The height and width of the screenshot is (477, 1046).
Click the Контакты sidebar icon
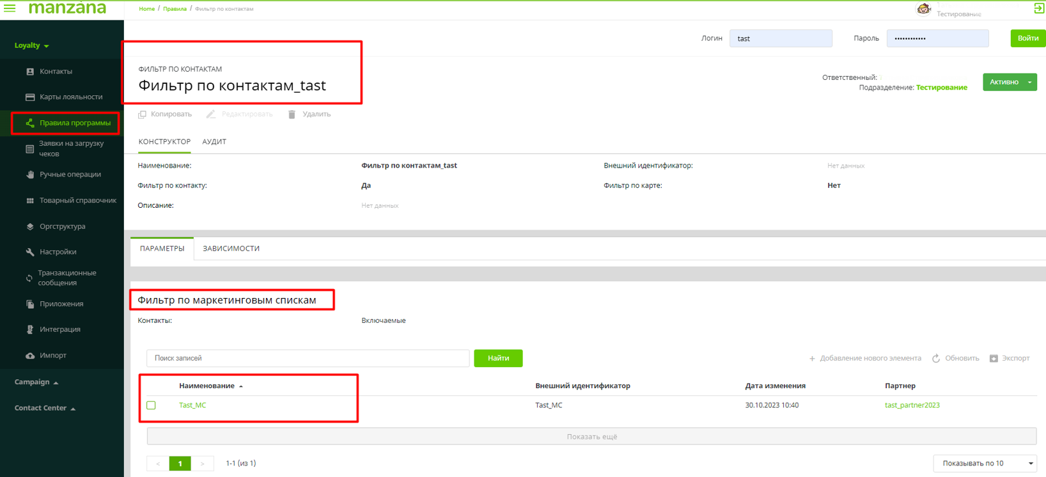30,72
